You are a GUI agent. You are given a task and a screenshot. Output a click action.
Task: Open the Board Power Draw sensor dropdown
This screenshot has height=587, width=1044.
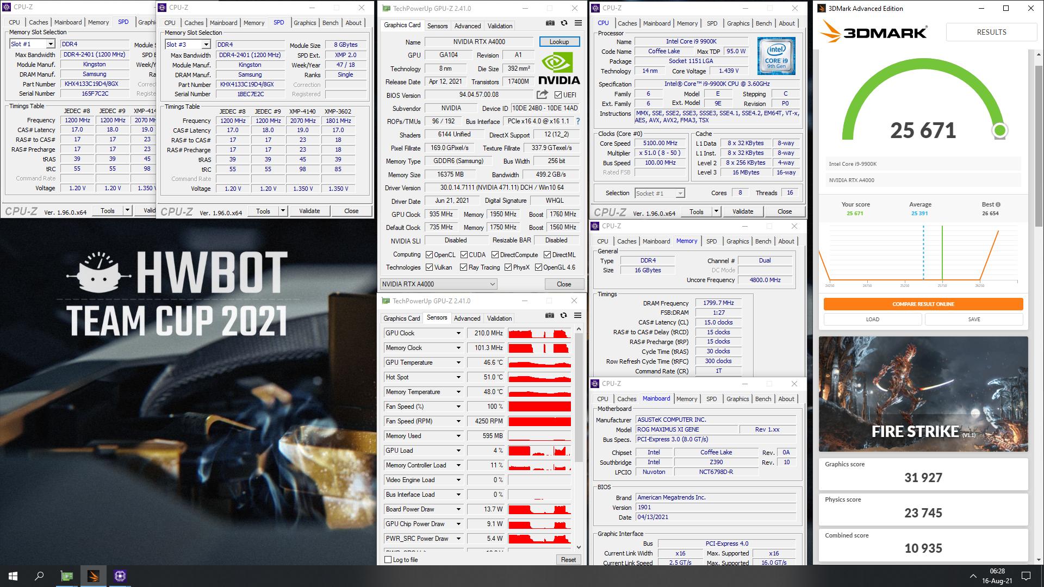pyautogui.click(x=458, y=509)
